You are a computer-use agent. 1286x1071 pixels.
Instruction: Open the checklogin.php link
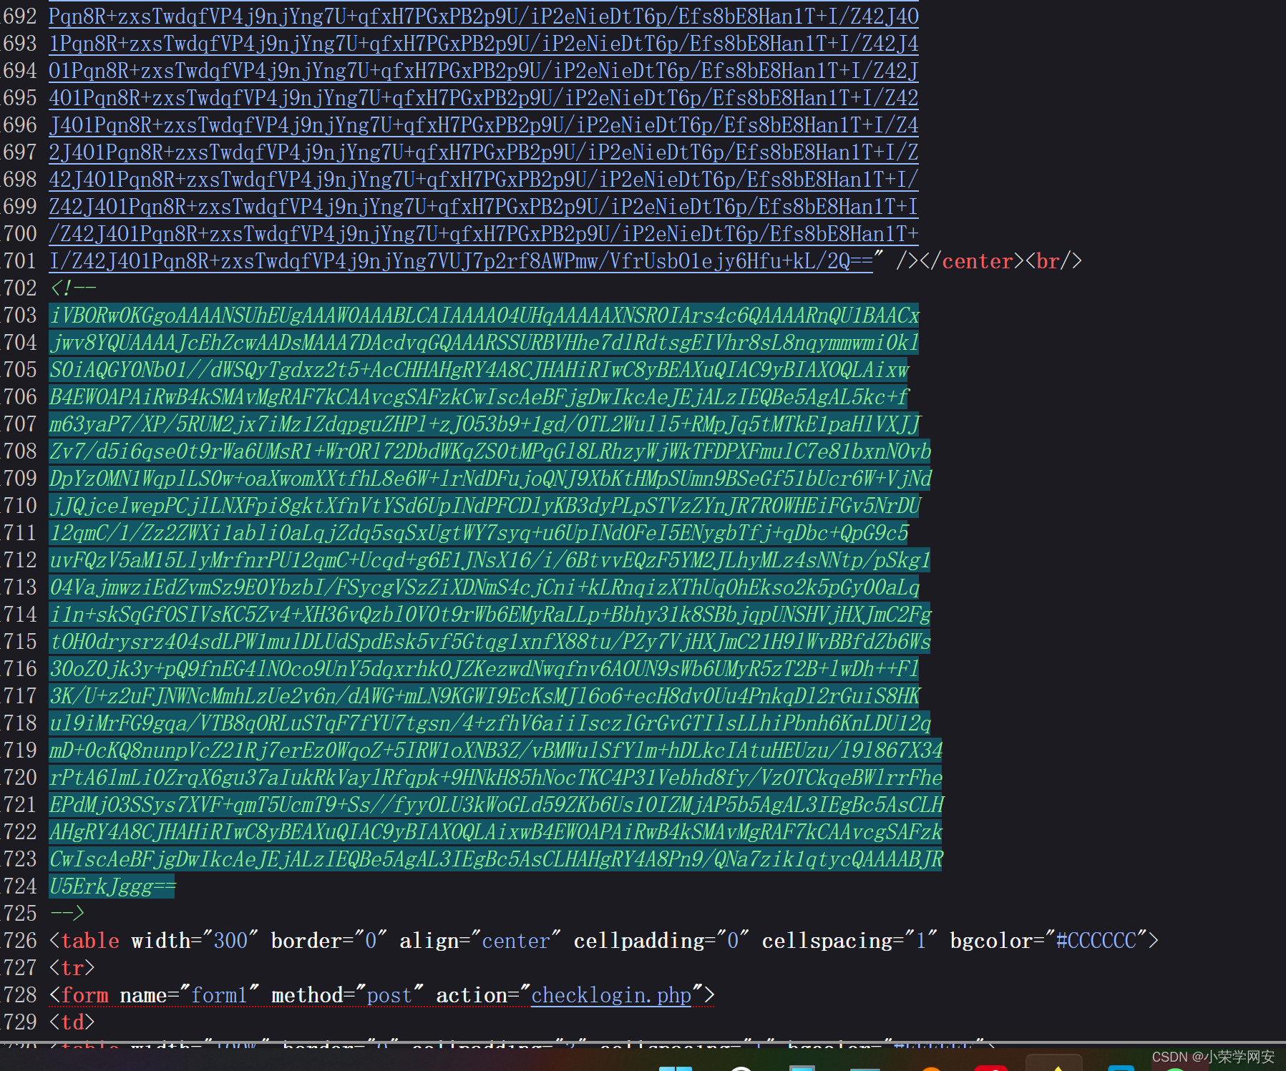tap(611, 994)
